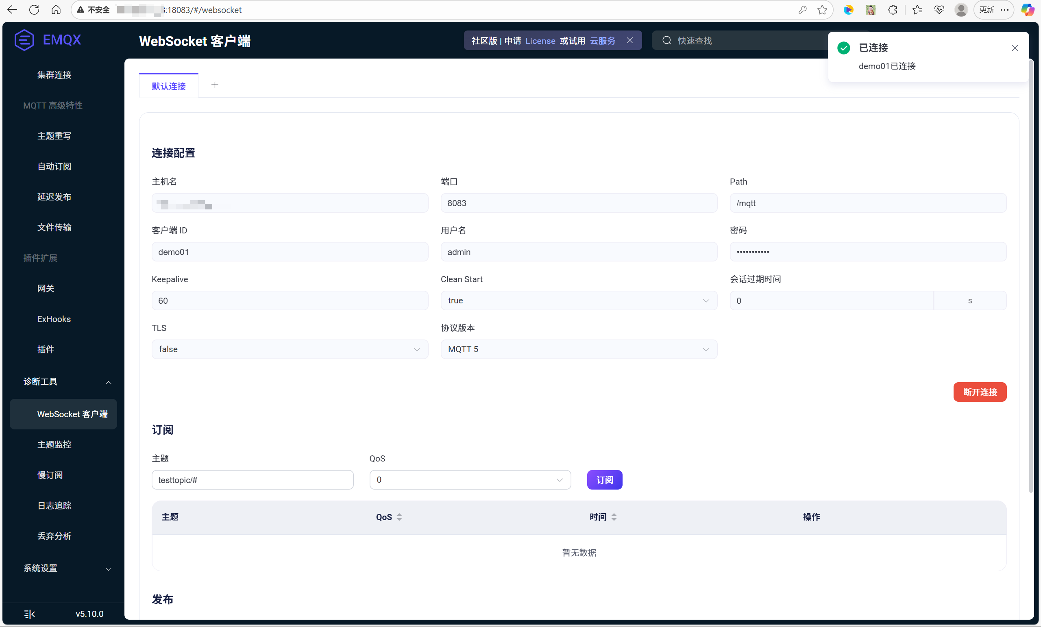Close the demo01 connected notification
The image size is (1041, 627).
pos(1015,48)
